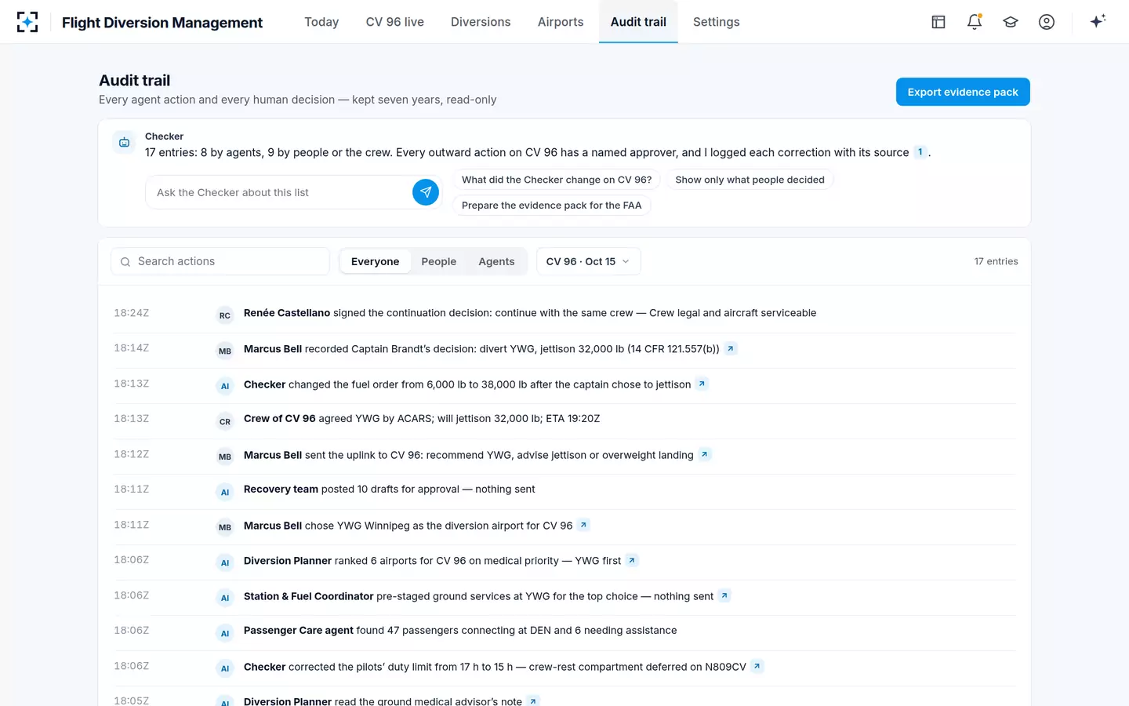The width and height of the screenshot is (1129, 706).
Task: Open the CV 96 · Oct 15 dropdown
Action: (x=588, y=261)
